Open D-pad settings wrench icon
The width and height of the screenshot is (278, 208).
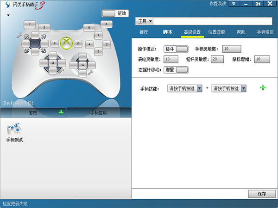tap(19, 36)
